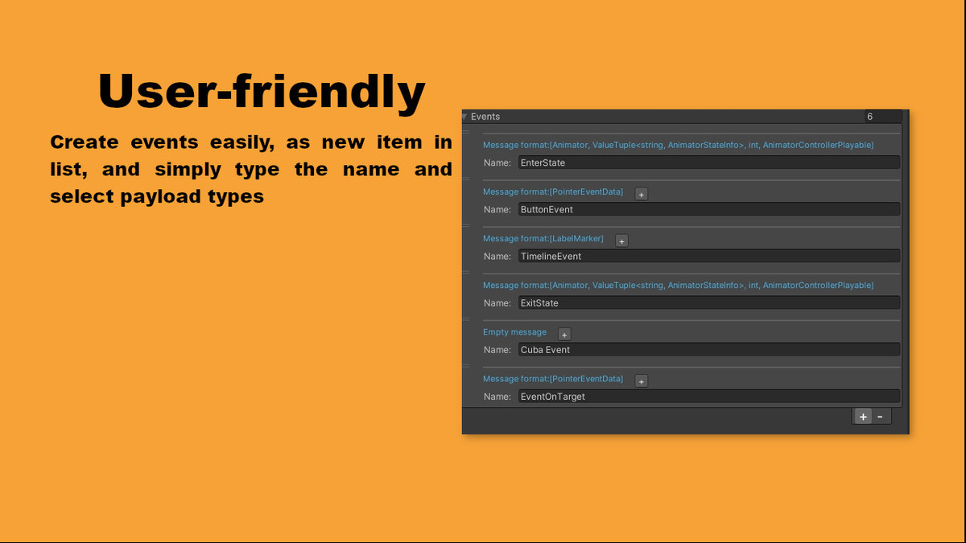
Task: Click Message format:[LabelMarker] label
Action: (543, 238)
